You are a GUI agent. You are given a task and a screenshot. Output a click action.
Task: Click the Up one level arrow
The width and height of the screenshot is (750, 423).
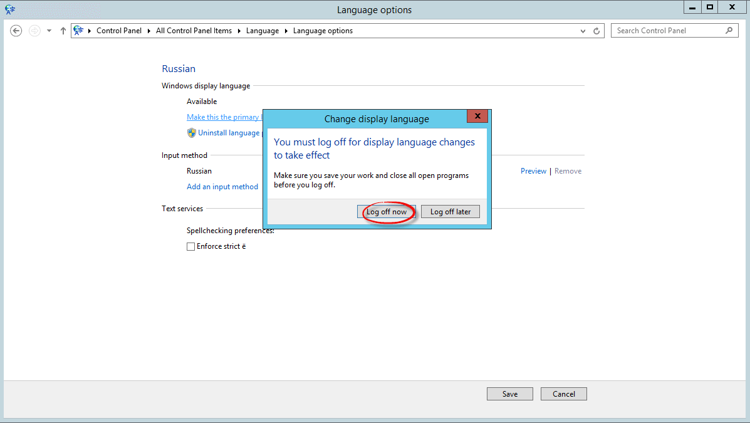tap(63, 31)
